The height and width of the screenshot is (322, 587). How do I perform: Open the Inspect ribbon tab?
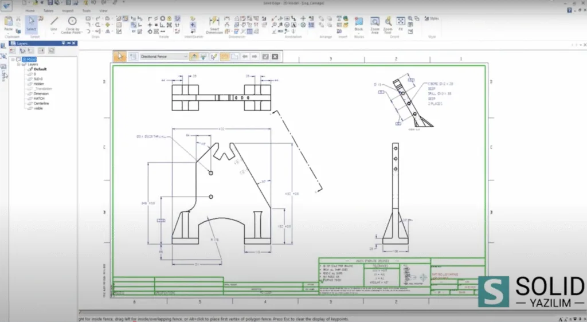coord(68,11)
